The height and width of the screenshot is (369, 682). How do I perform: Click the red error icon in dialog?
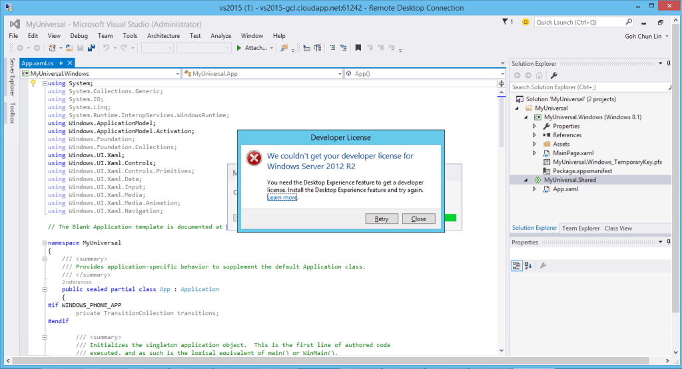click(254, 158)
